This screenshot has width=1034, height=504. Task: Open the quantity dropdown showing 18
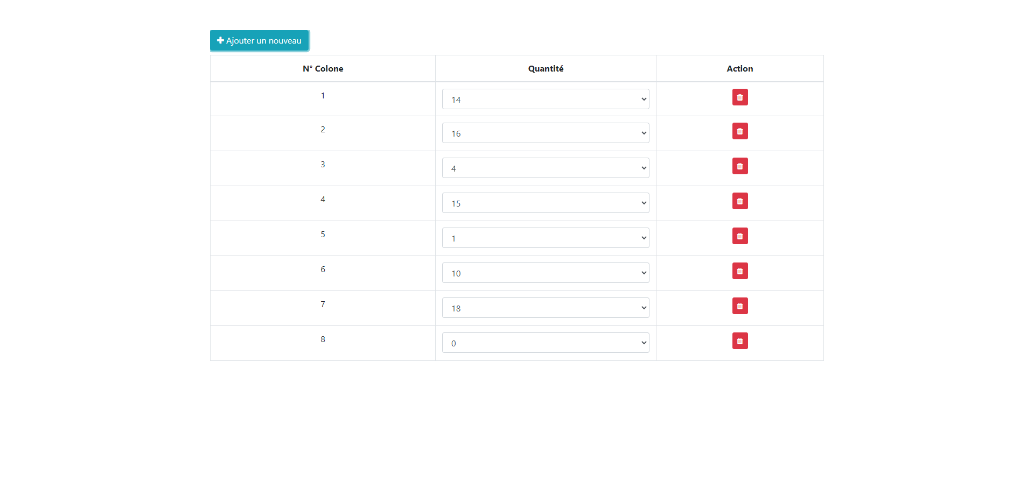click(x=546, y=307)
